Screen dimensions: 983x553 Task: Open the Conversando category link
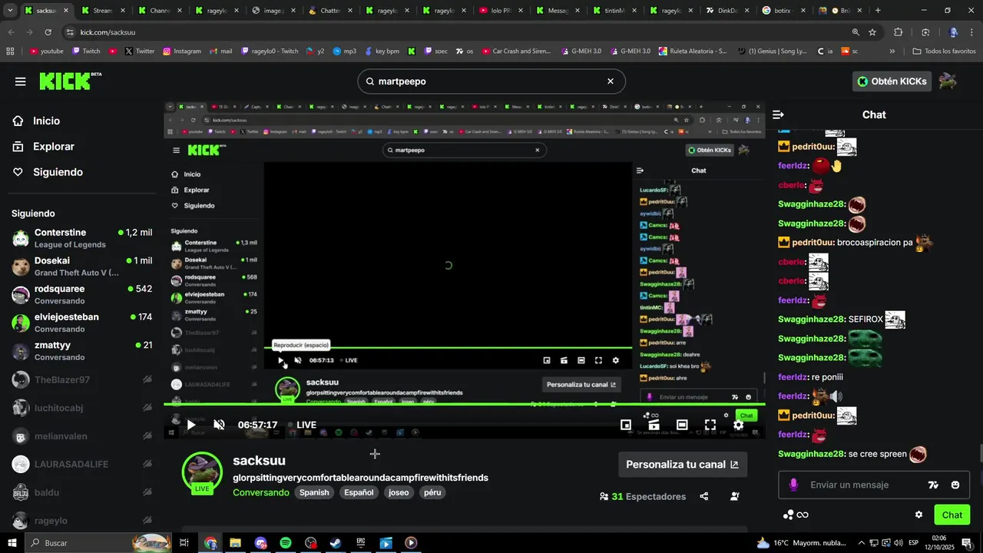261,492
